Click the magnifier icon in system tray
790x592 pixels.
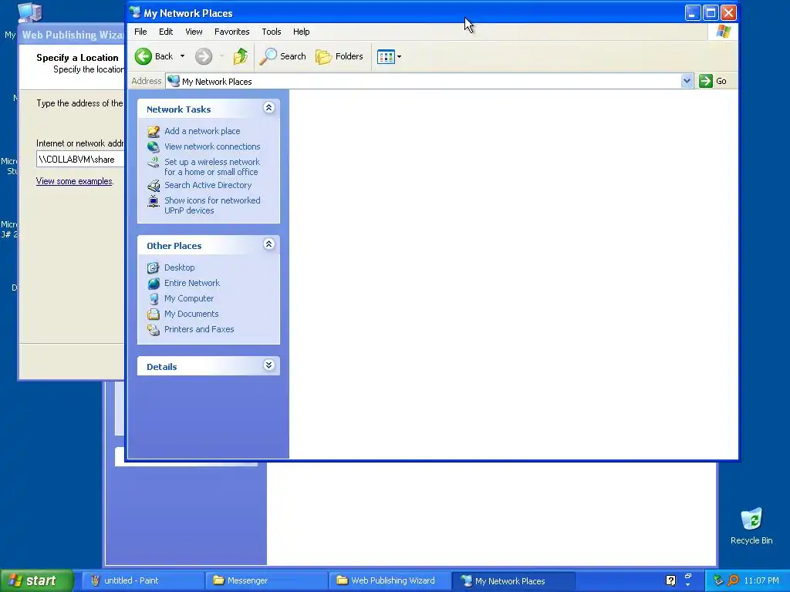733,580
